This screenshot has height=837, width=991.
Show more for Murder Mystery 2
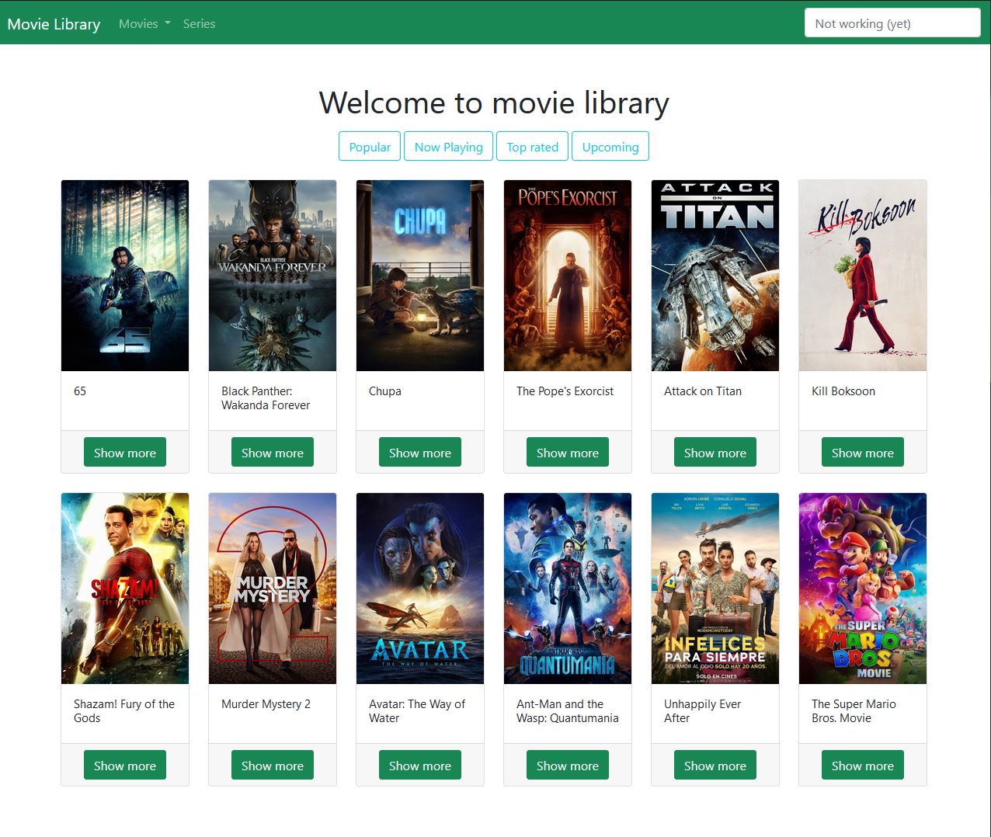pyautogui.click(x=273, y=766)
